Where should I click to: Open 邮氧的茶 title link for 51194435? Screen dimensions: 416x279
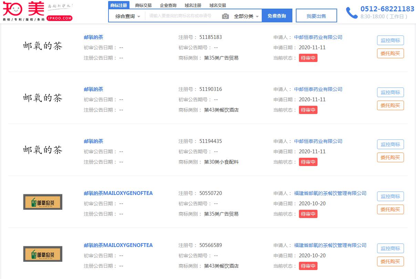point(93,141)
